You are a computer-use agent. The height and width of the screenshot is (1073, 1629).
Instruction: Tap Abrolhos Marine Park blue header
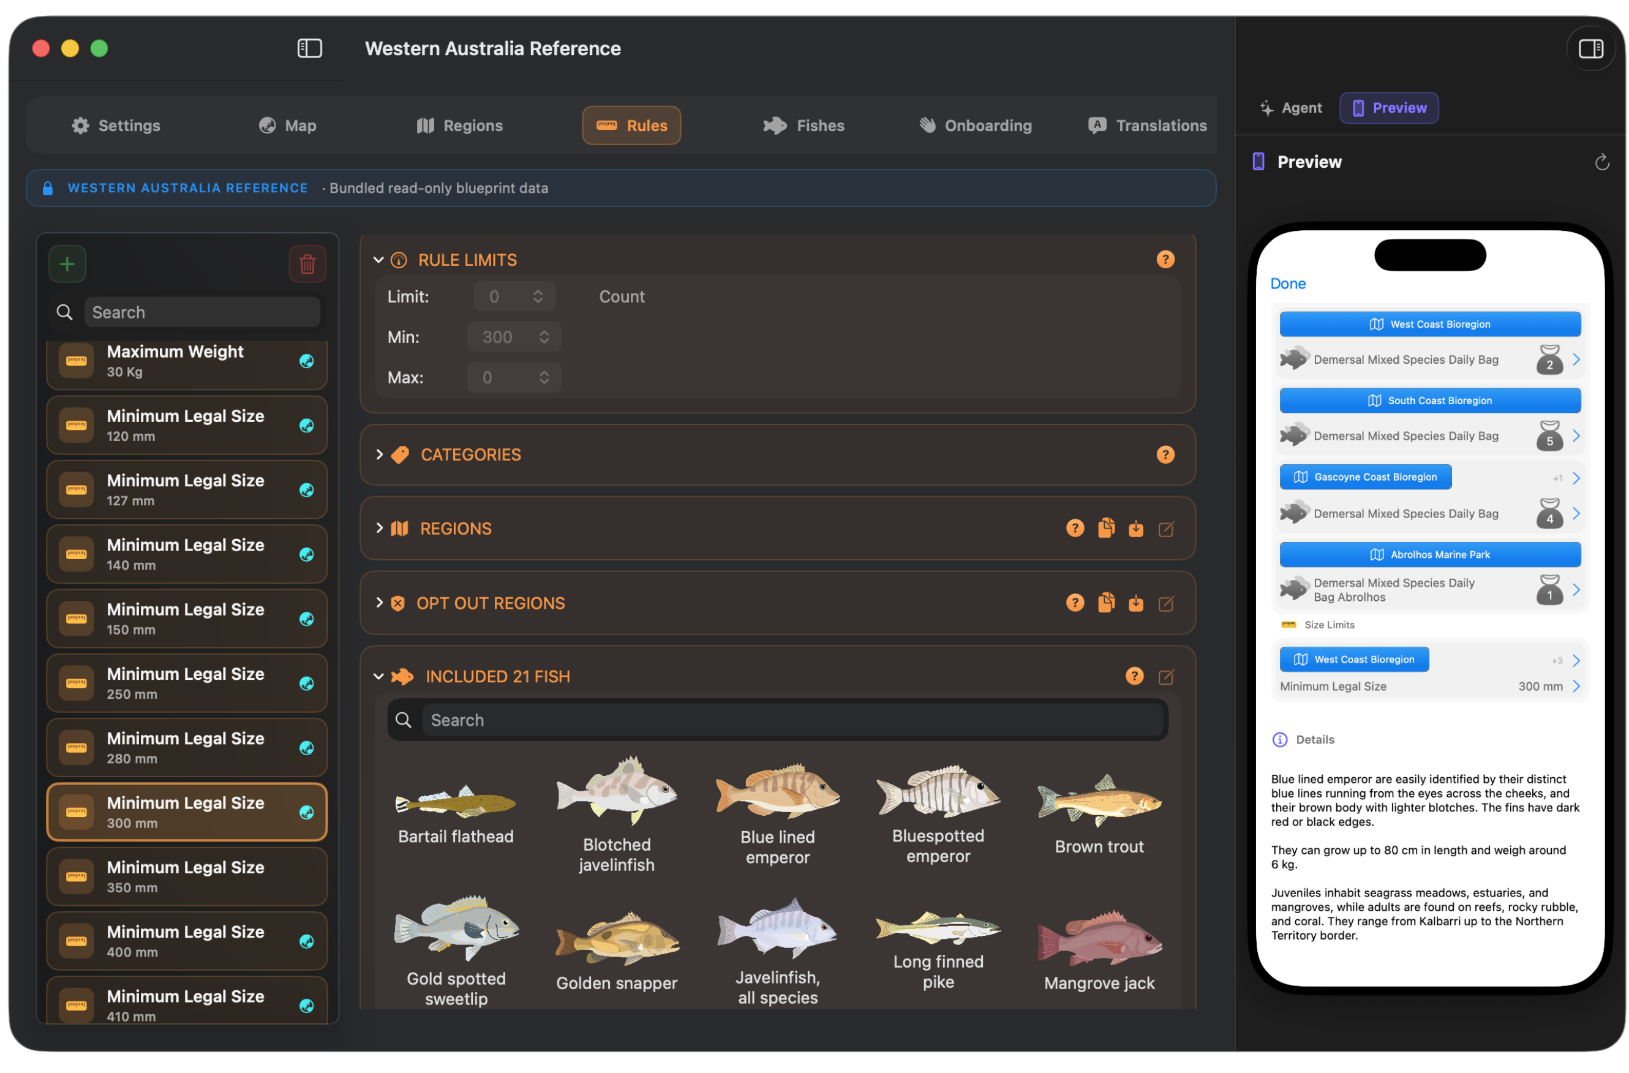click(x=1430, y=554)
